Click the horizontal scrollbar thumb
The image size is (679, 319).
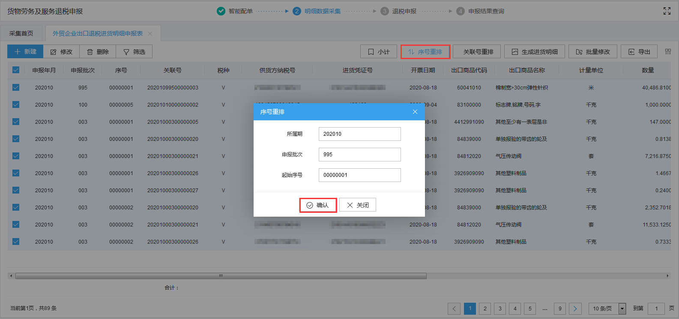[x=221, y=276]
